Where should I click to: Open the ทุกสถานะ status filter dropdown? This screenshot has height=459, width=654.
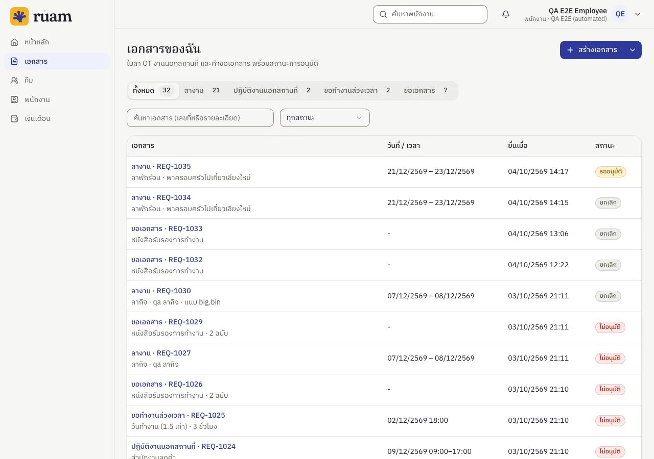[325, 118]
